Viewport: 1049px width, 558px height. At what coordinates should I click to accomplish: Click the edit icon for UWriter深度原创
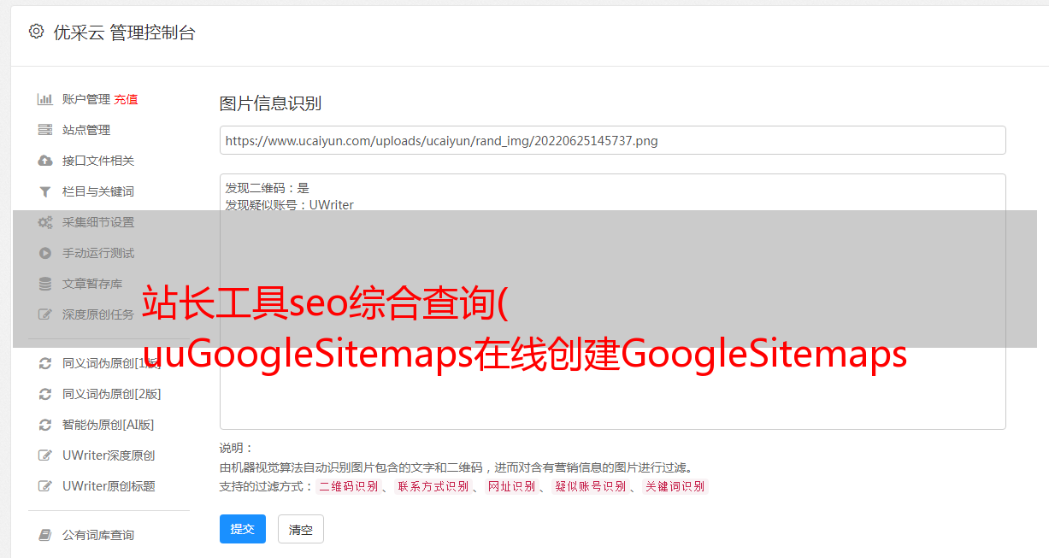(x=45, y=455)
